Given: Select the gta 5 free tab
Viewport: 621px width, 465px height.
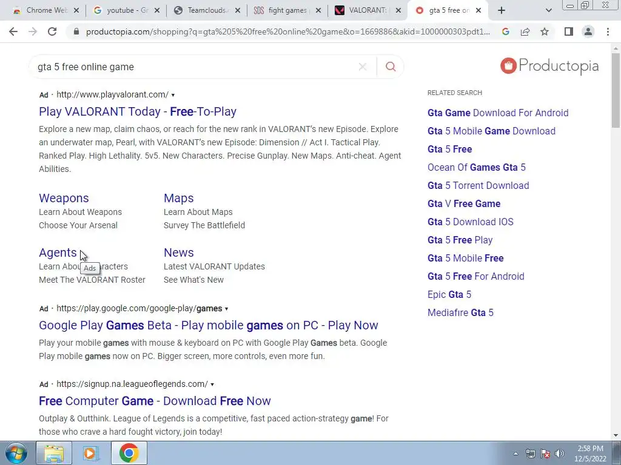Looking at the screenshot, I should (x=448, y=10).
